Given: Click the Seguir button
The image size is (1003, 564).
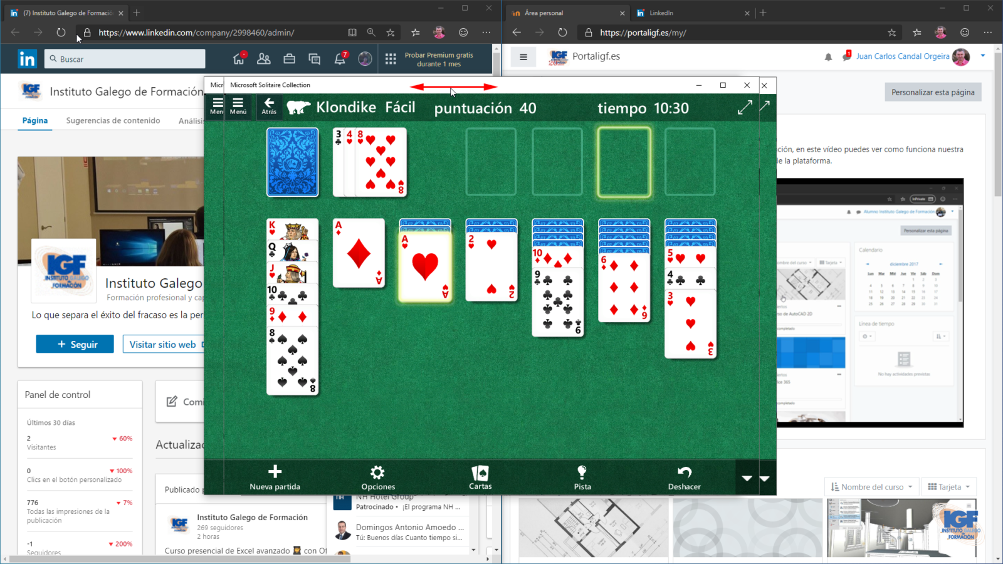Looking at the screenshot, I should tap(75, 344).
